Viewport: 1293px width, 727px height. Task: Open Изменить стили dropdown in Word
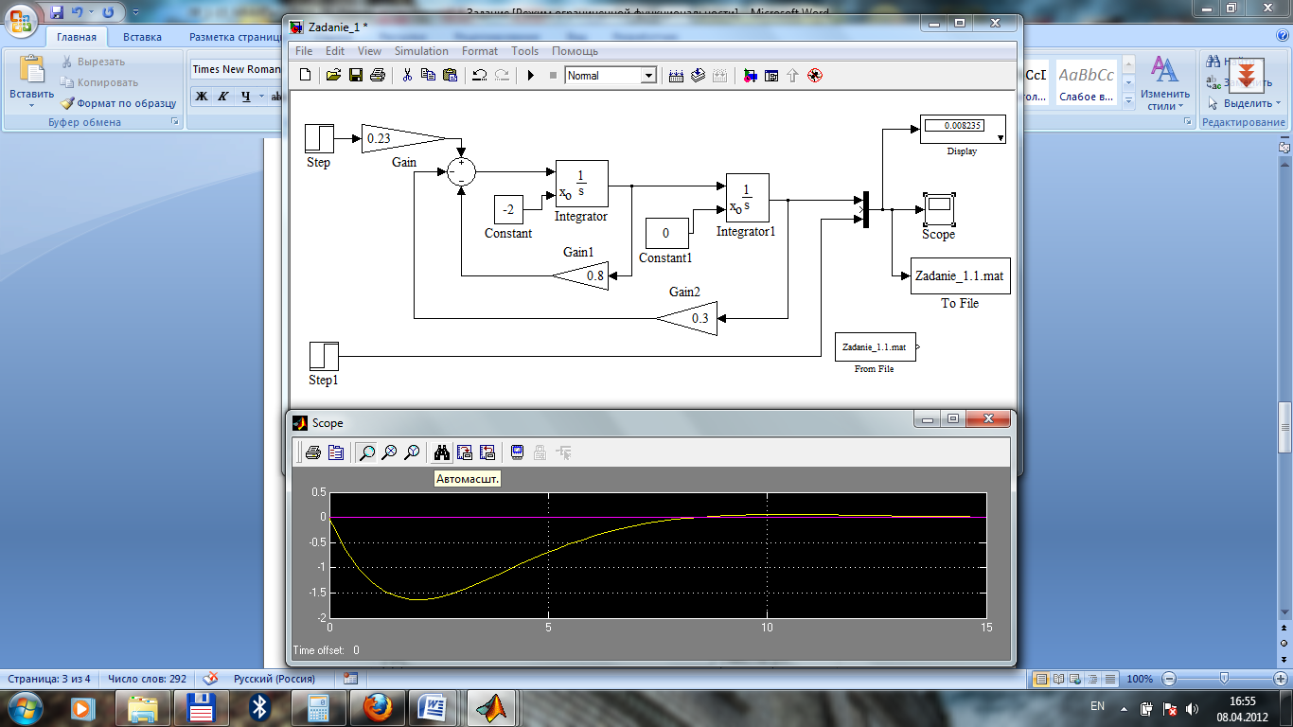[1164, 82]
